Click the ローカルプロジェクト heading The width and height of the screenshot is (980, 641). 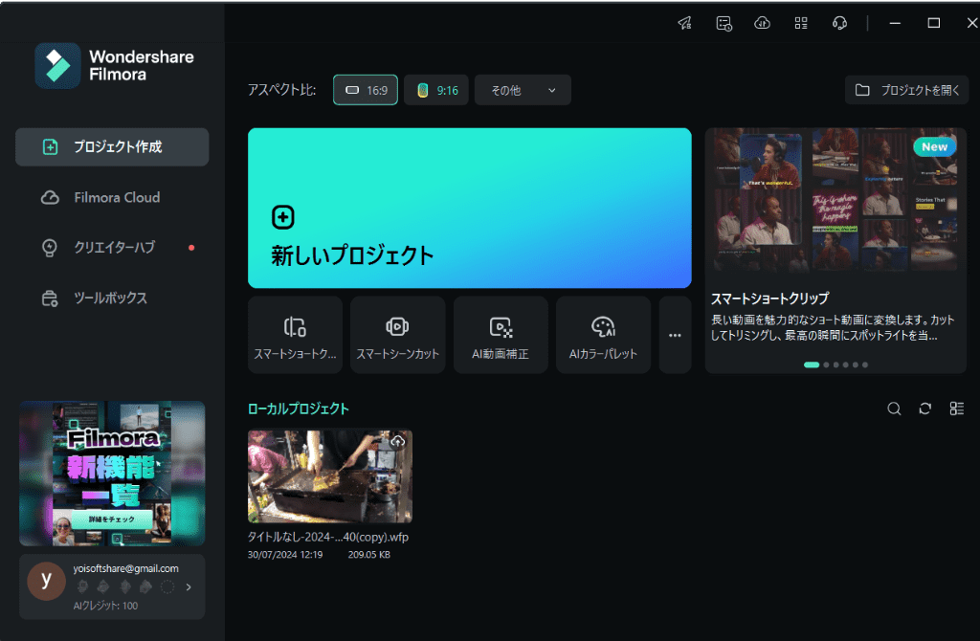[x=299, y=409]
